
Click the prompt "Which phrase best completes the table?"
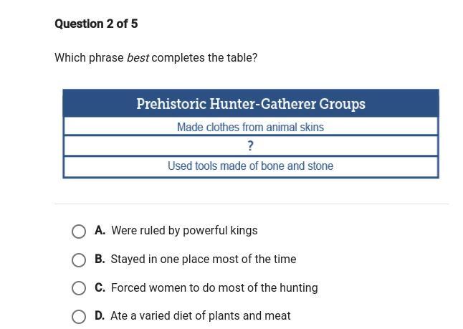(156, 57)
